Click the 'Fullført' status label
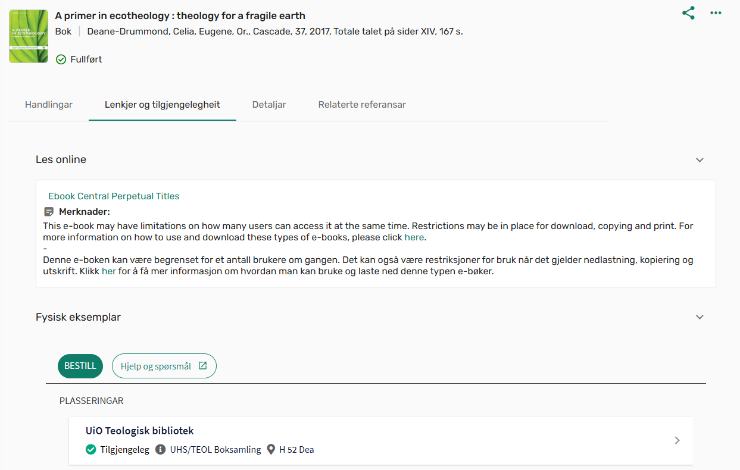740x470 pixels. [86, 59]
